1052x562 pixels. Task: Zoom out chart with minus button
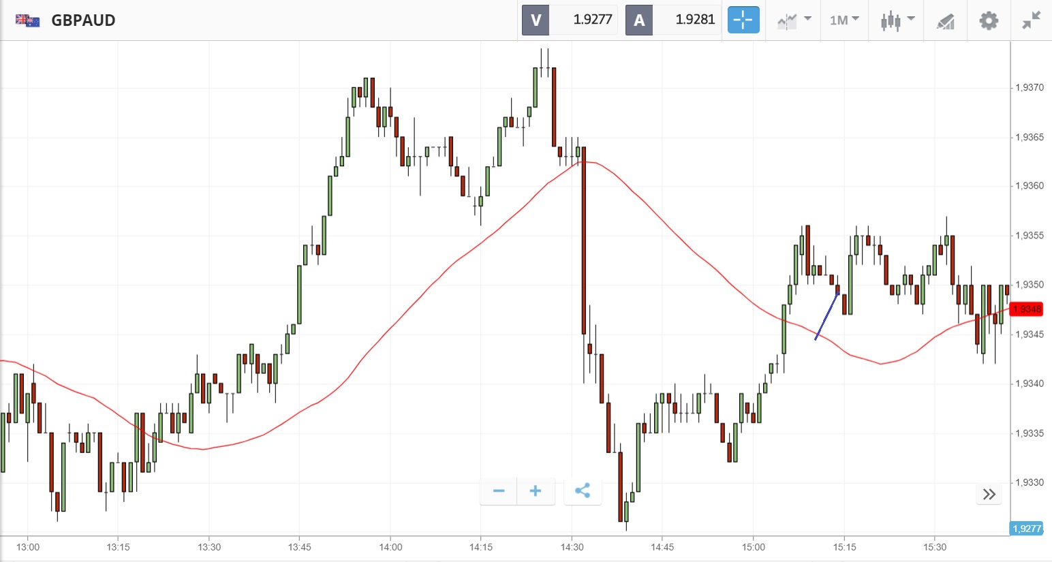pos(499,491)
